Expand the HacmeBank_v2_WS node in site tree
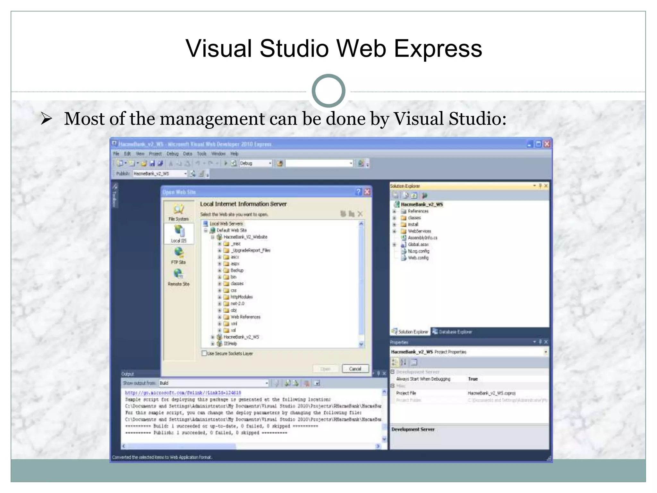The image size is (657, 493). 212,337
